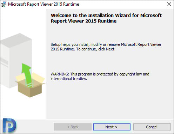This screenshot has height=134, width=174.
Task: Click the separator line above the buttons
Action: [x=87, y=119]
